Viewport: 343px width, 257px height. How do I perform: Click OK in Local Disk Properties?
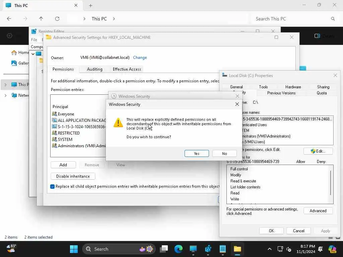pyautogui.click(x=271, y=231)
